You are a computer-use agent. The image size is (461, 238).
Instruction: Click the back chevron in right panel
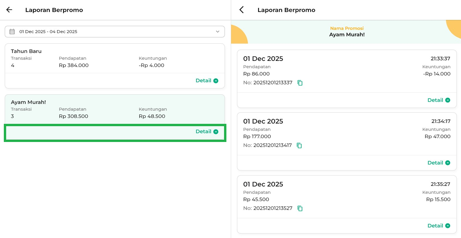click(241, 10)
